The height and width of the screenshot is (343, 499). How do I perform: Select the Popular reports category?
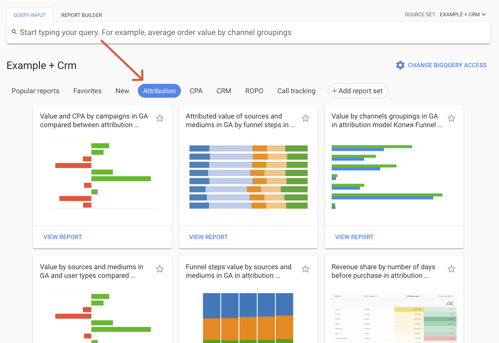pyautogui.click(x=35, y=91)
